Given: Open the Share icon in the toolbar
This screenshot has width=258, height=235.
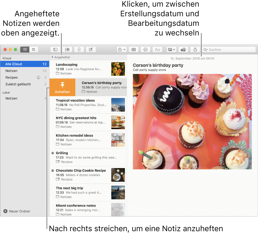Looking at the screenshot, I should click(195, 49).
